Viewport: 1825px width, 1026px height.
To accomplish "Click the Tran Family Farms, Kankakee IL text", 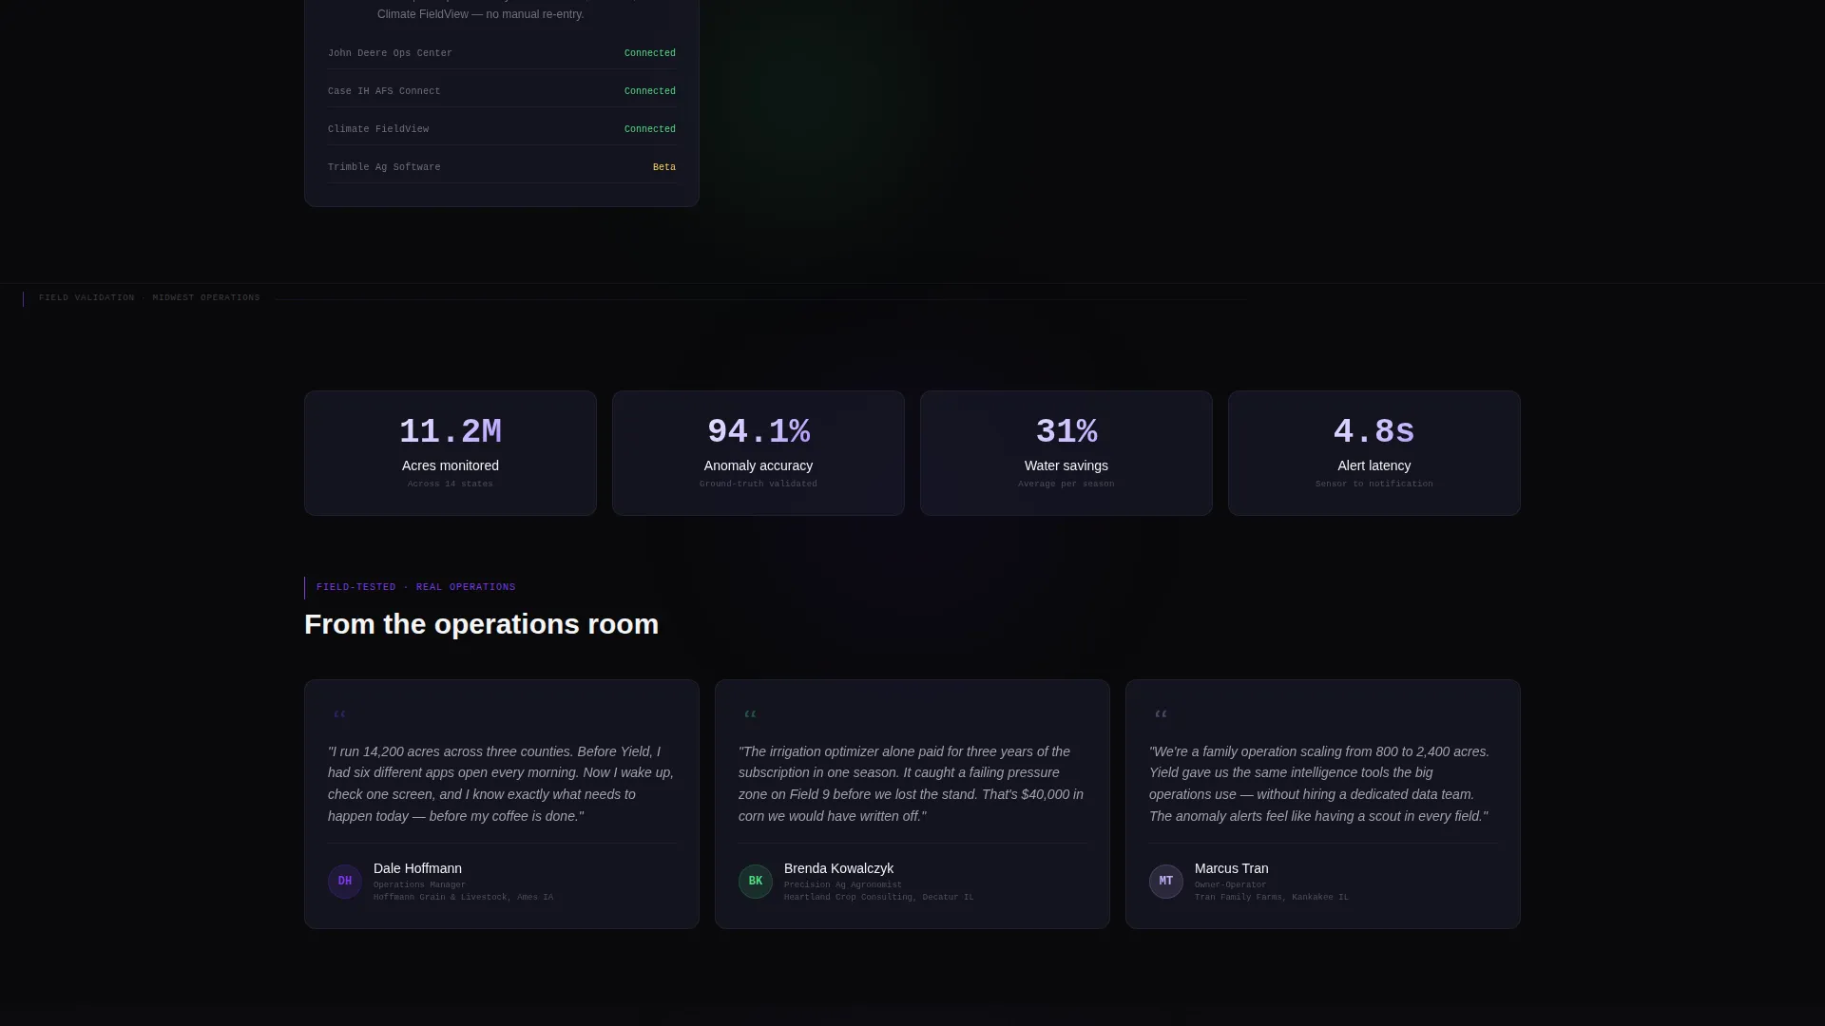I will click(1271, 897).
